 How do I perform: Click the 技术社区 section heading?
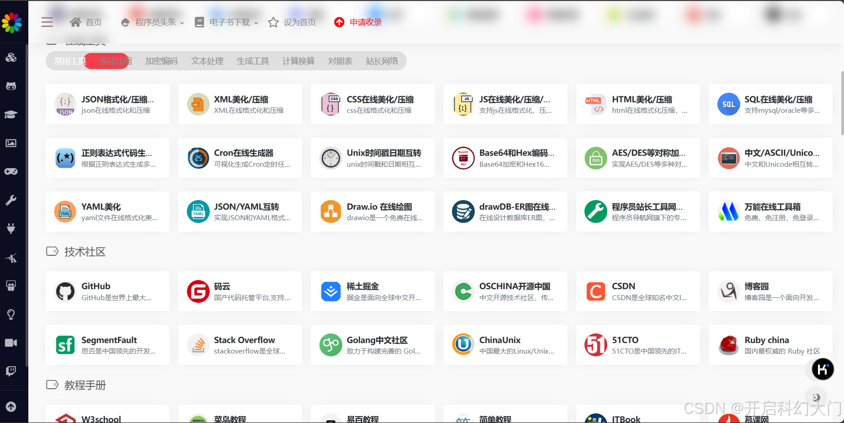[85, 252]
